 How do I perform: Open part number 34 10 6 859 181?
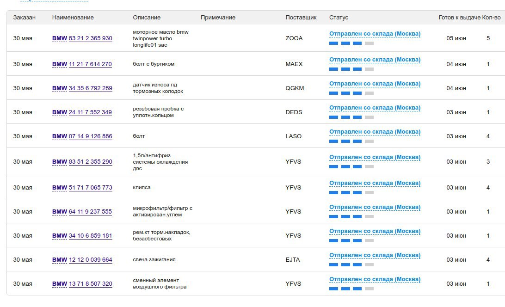point(91,235)
